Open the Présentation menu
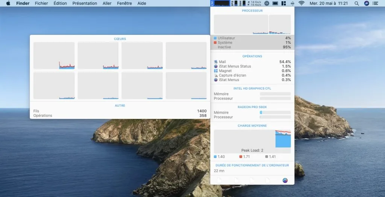 tap(85, 3)
